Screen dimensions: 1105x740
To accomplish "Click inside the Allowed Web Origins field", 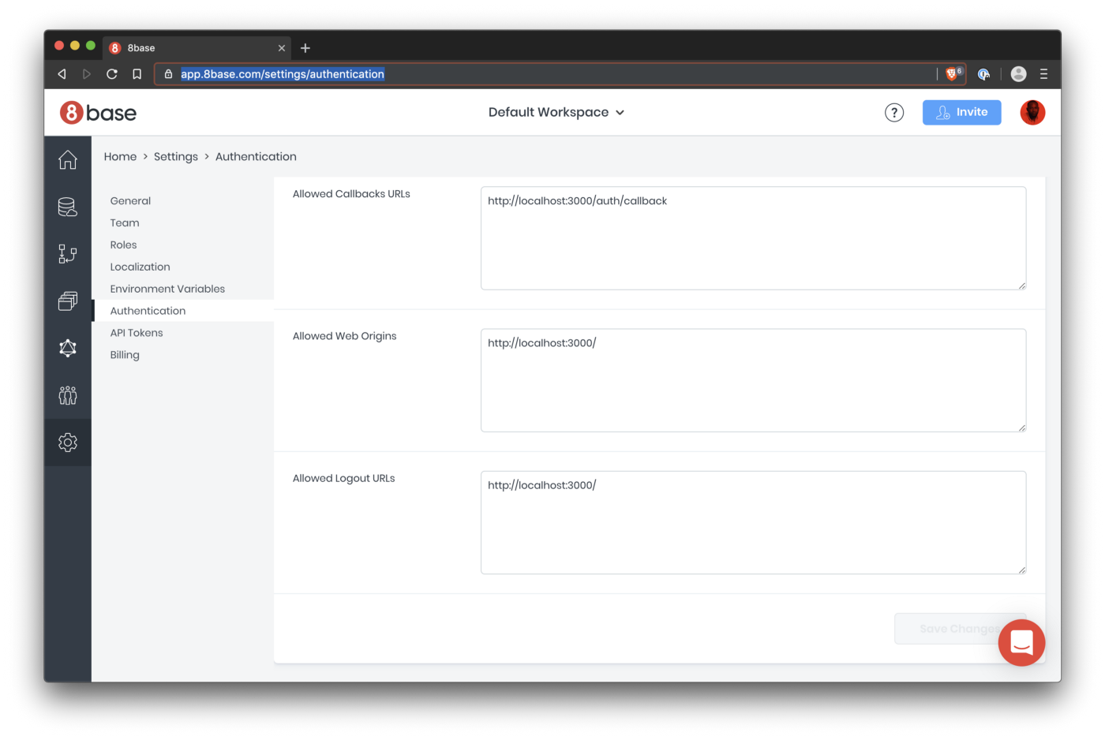I will coord(753,380).
